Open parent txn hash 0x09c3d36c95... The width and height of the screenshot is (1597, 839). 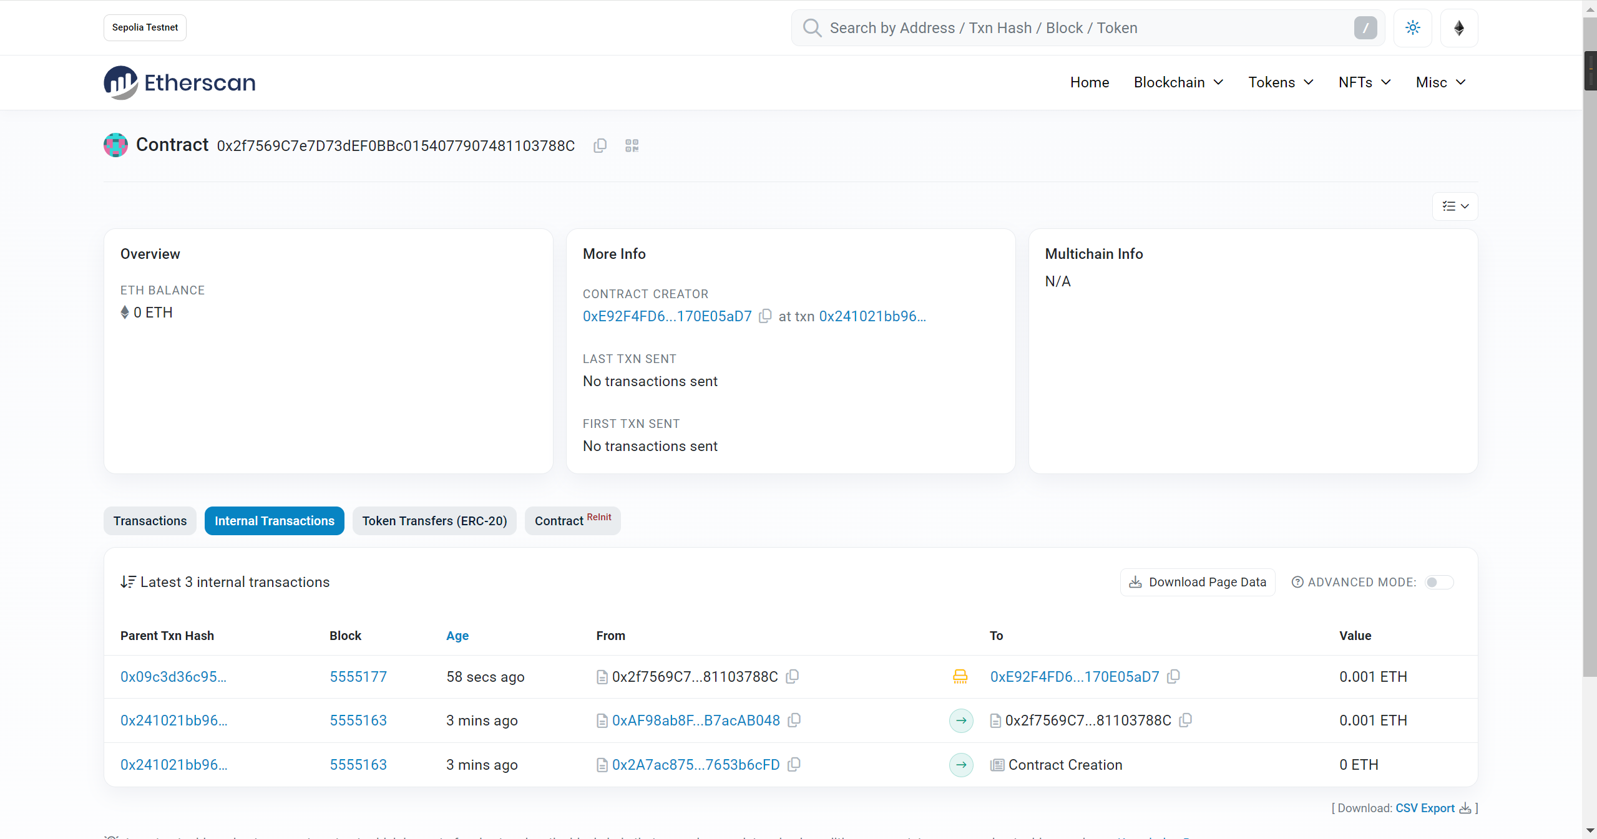point(173,677)
